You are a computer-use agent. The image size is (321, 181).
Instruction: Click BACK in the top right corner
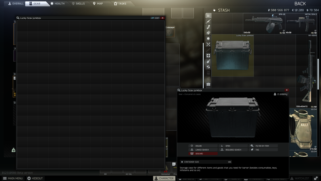click(x=300, y=4)
